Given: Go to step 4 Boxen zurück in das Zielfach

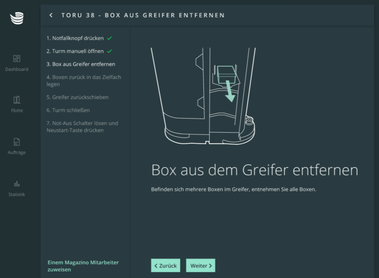Looking at the screenshot, I should [x=84, y=81].
